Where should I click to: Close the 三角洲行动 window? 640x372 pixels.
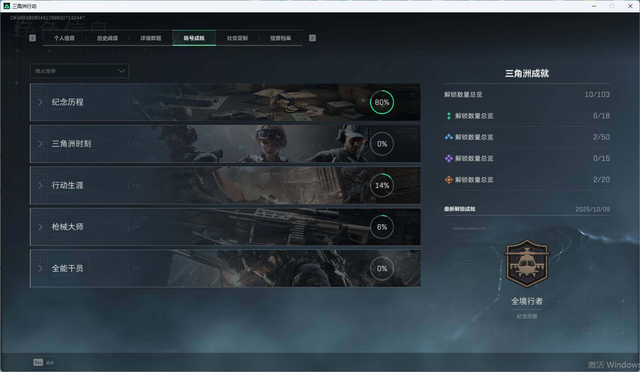pos(630,6)
